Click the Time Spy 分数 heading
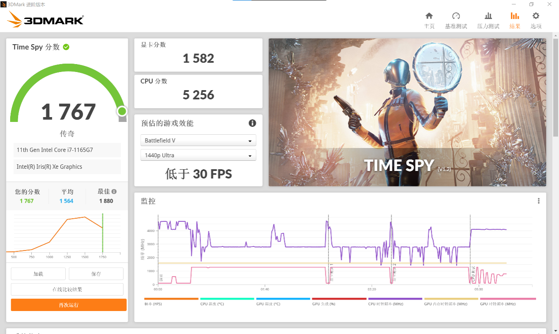 point(36,47)
